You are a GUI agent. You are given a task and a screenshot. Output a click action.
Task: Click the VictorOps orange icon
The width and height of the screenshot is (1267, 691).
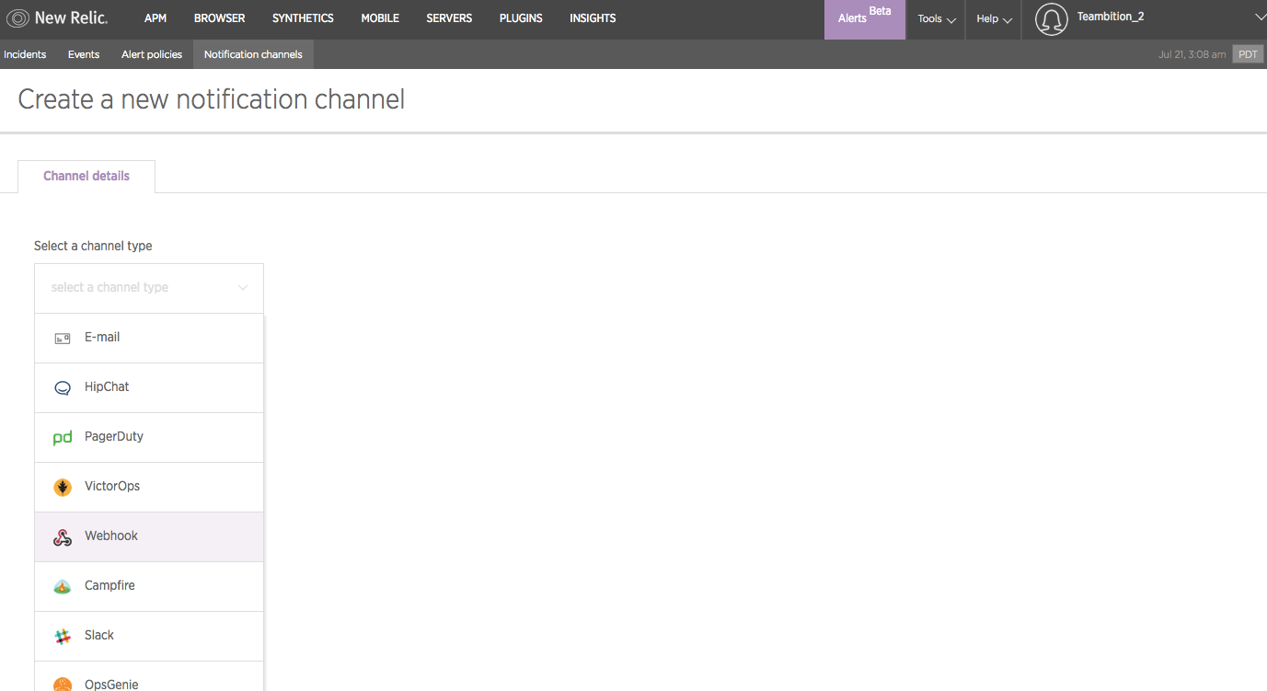63,487
